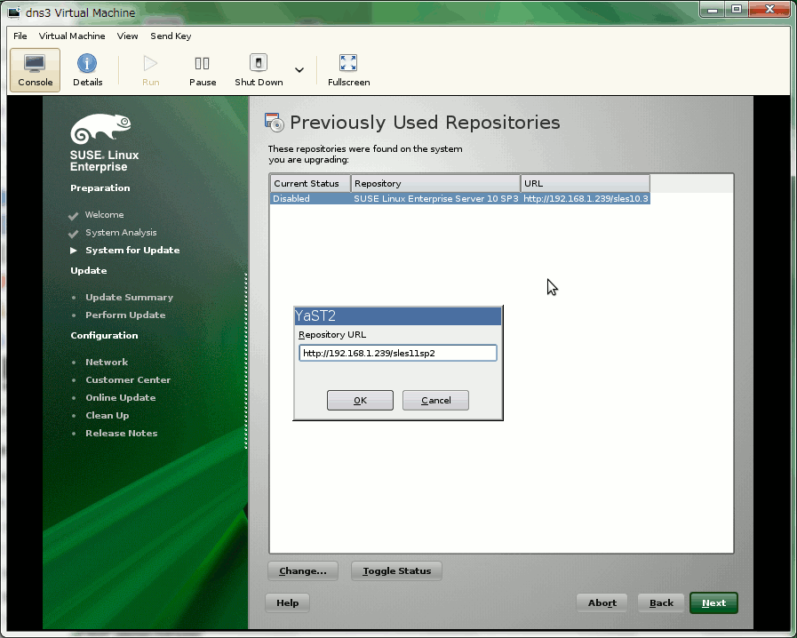
Task: Open installer Help
Action: point(287,603)
